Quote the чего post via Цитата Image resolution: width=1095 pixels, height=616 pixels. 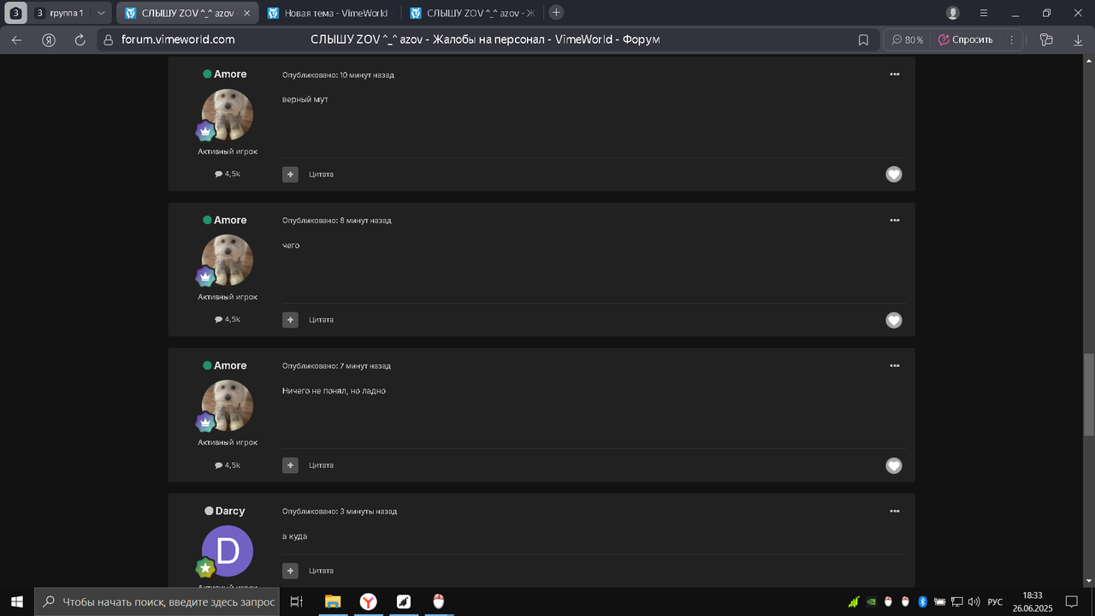pyautogui.click(x=321, y=320)
